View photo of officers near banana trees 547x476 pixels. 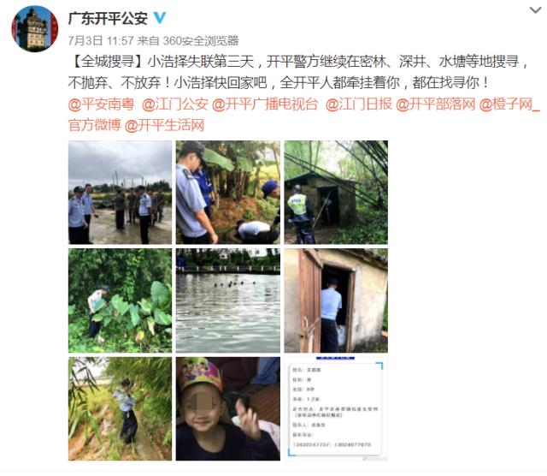(228, 193)
